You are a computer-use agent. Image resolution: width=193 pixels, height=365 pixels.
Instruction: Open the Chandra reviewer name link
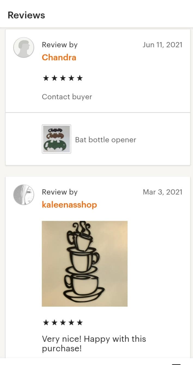(x=59, y=57)
